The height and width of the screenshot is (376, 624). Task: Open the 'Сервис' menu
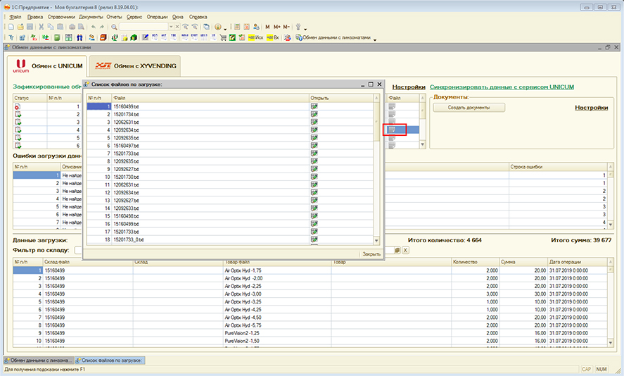coord(134,15)
